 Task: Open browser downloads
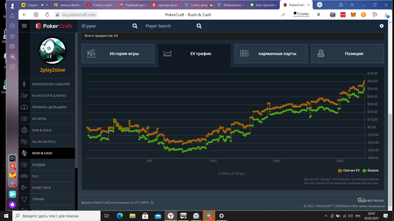tap(386, 15)
